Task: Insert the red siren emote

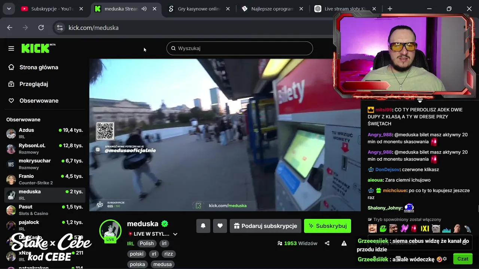Action: click(x=414, y=228)
